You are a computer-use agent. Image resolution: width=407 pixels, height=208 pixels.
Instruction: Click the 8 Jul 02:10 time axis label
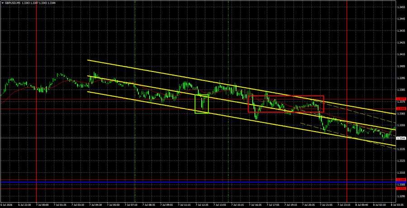pyautogui.click(x=380, y=205)
